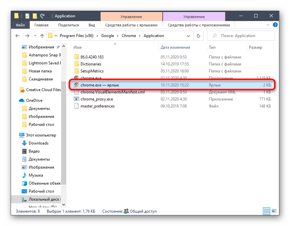Open Рабочий стол under OneDrive
290x226 pixels.
click(x=41, y=125)
